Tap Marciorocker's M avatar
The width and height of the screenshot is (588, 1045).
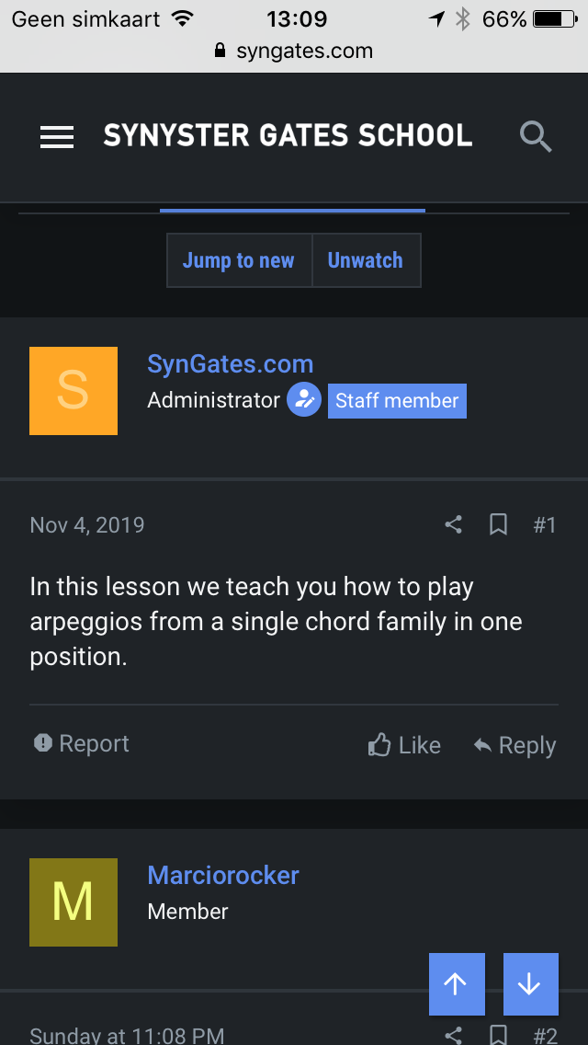tap(73, 902)
